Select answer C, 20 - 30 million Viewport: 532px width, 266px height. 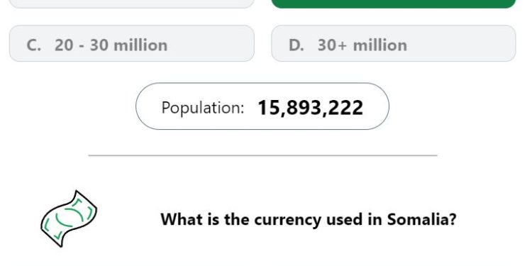pos(132,43)
